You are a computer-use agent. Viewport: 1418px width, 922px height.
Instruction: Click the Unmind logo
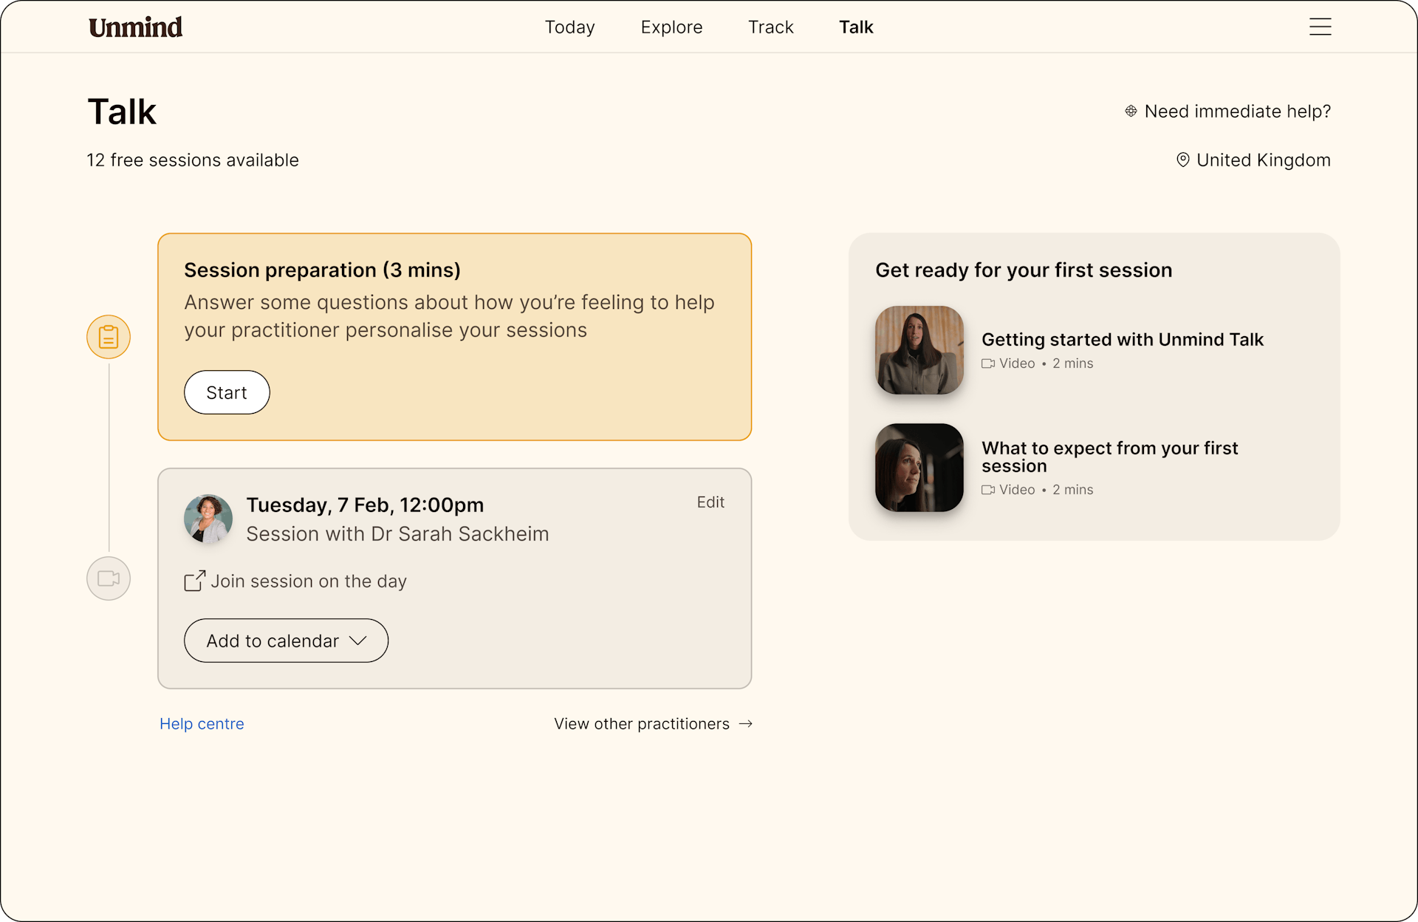pyautogui.click(x=136, y=27)
